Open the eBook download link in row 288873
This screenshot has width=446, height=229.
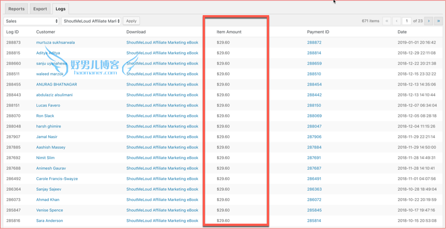162,42
